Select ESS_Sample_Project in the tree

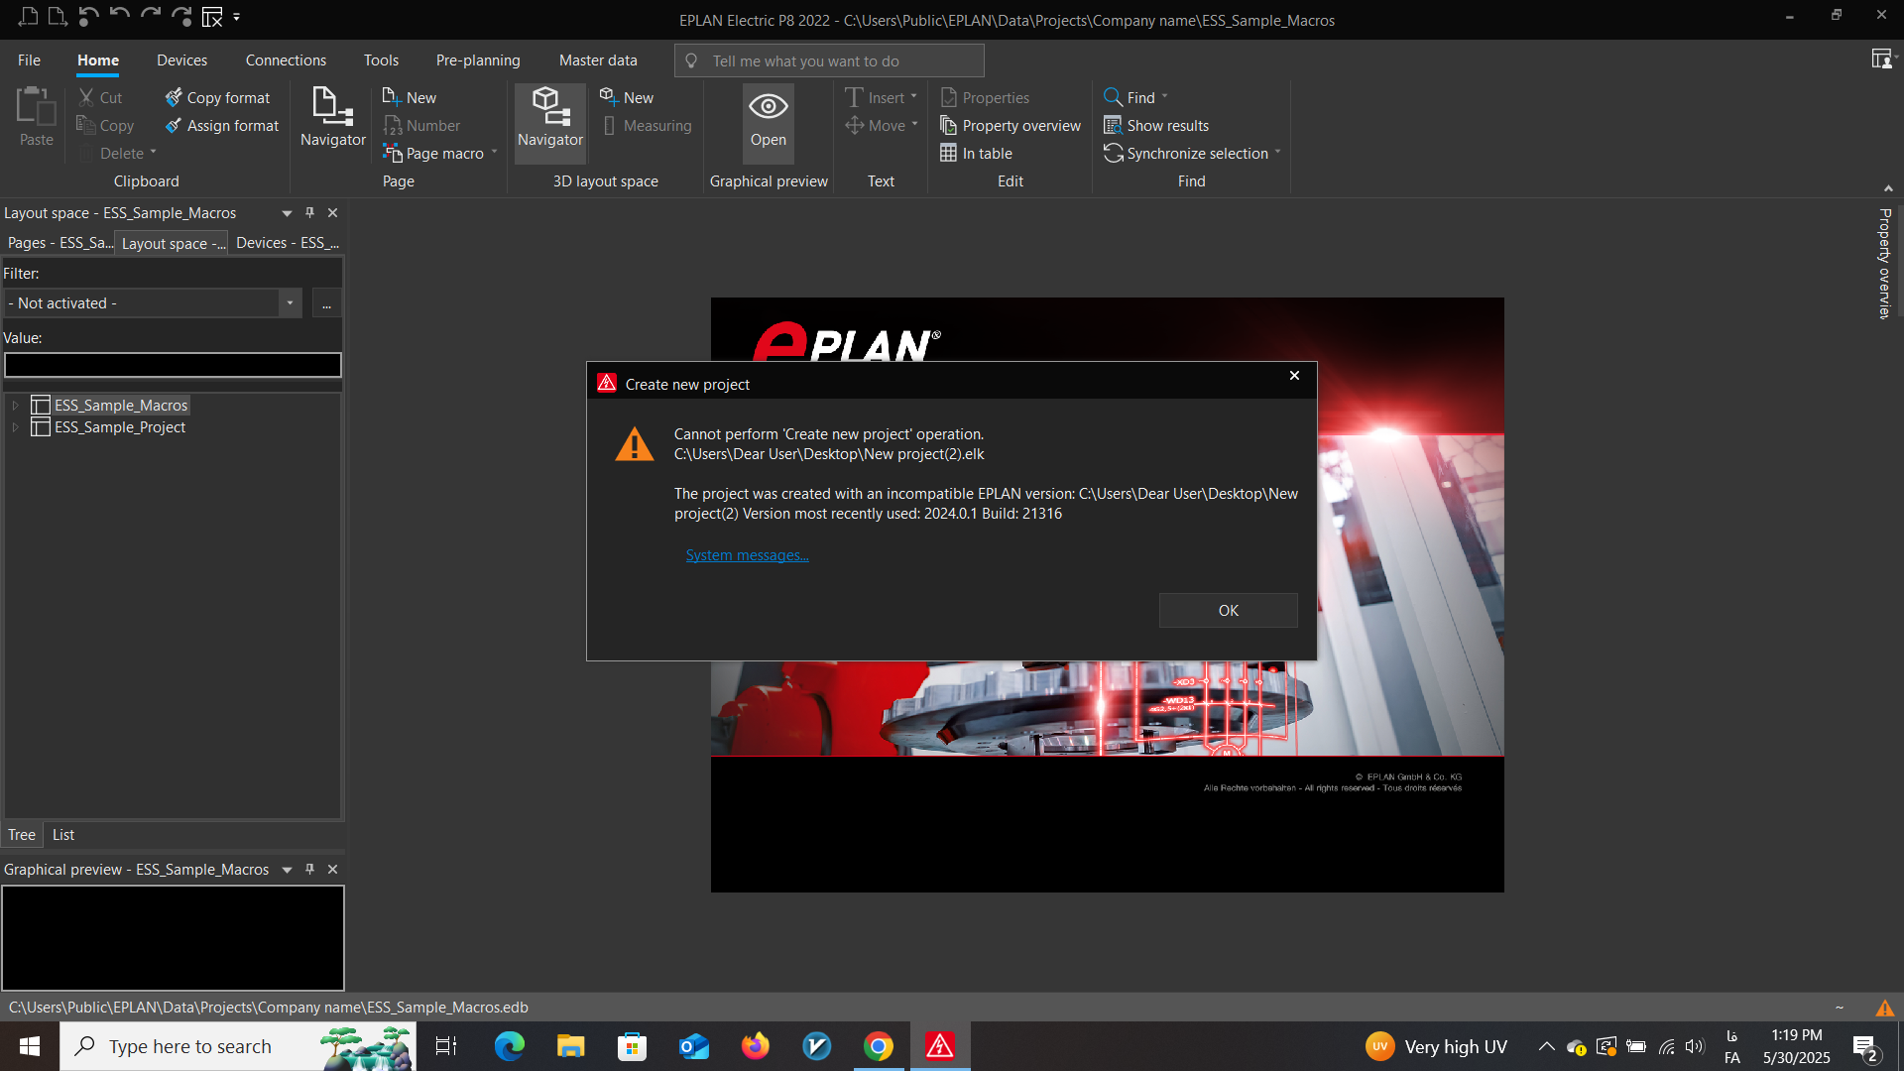pyautogui.click(x=119, y=426)
